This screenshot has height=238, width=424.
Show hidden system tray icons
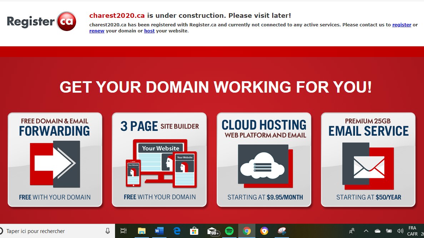click(x=366, y=231)
